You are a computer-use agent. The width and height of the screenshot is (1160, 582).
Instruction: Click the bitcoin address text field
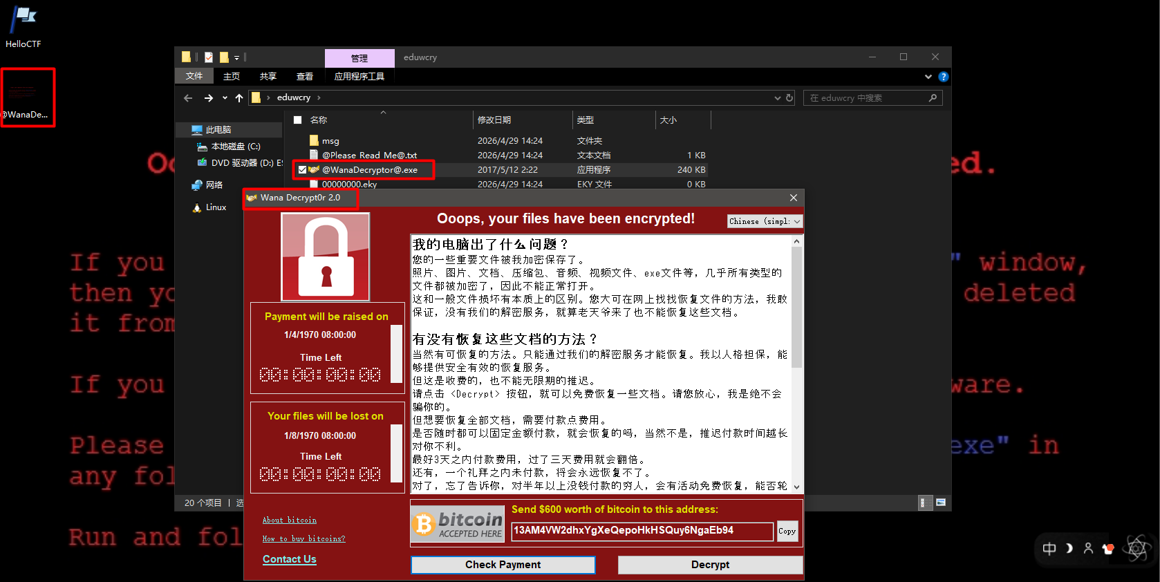tap(642, 531)
